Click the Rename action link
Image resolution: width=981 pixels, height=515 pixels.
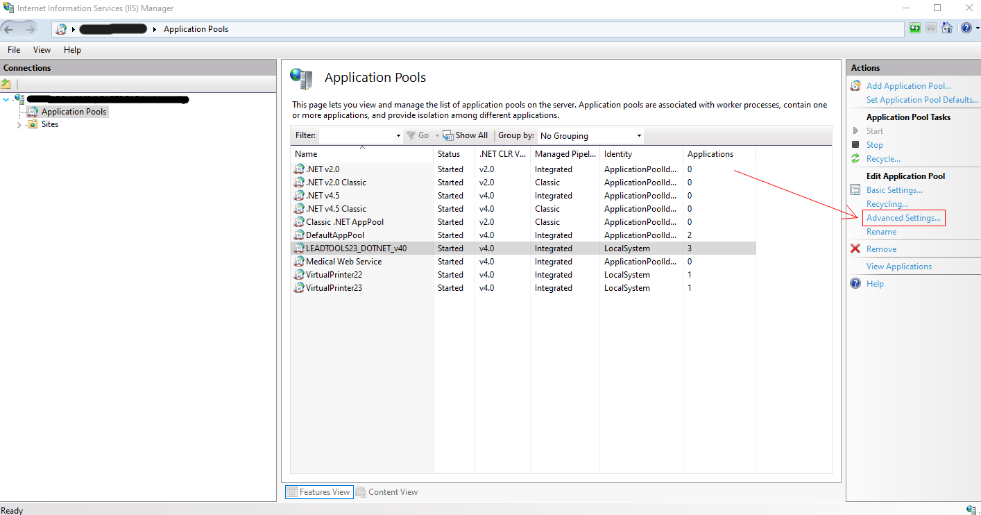tap(881, 232)
